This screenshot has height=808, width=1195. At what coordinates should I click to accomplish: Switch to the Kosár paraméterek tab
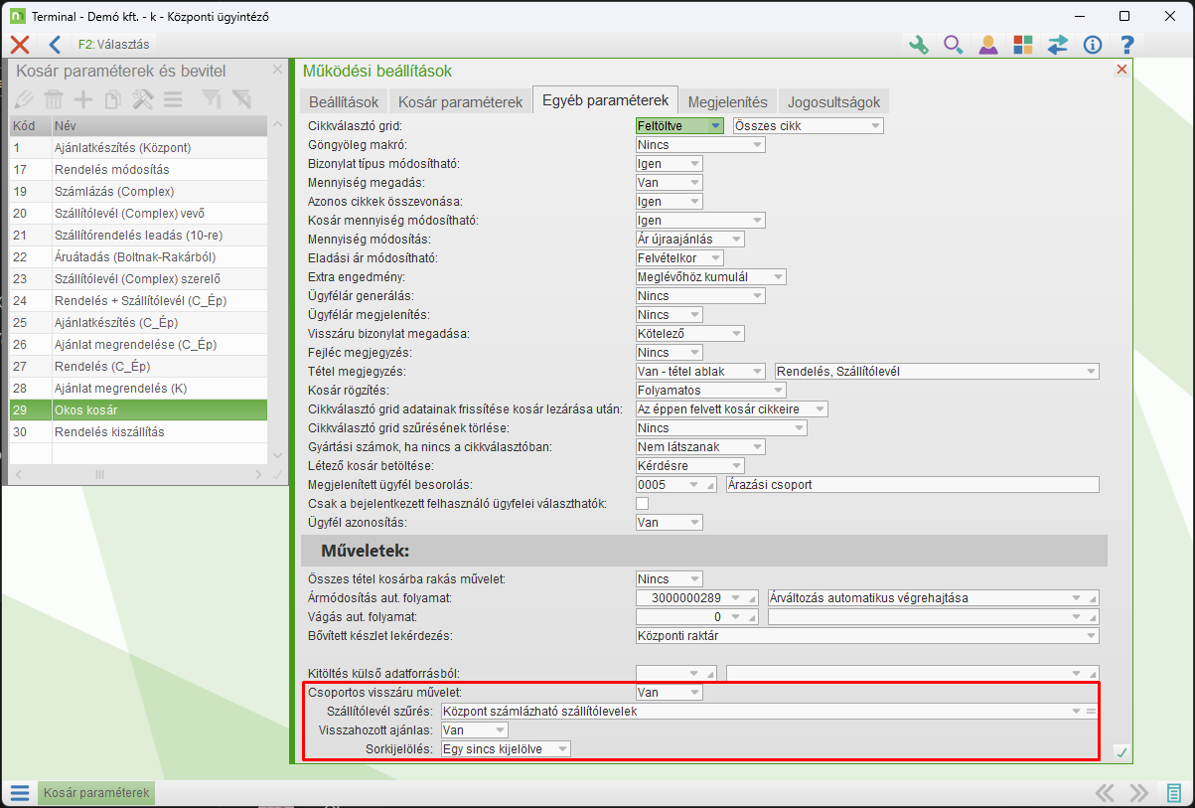click(460, 102)
